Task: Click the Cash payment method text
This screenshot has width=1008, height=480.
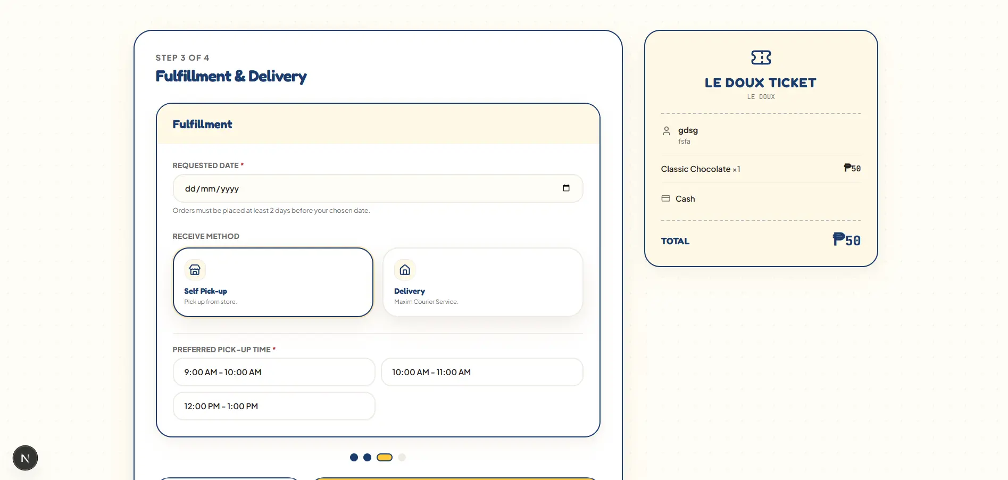Action: (x=685, y=199)
